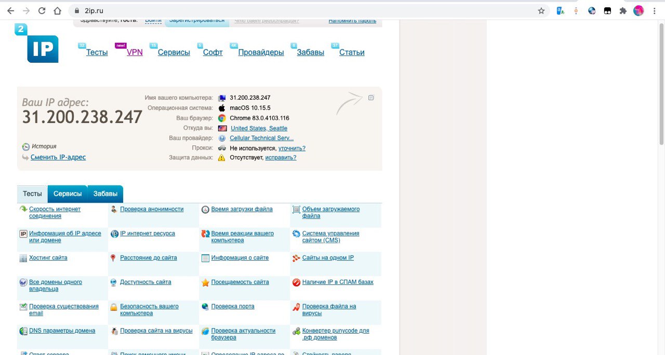Viewport: 665px width, 355px height.
Task: Open the Сервисы top menu
Action: (174, 52)
